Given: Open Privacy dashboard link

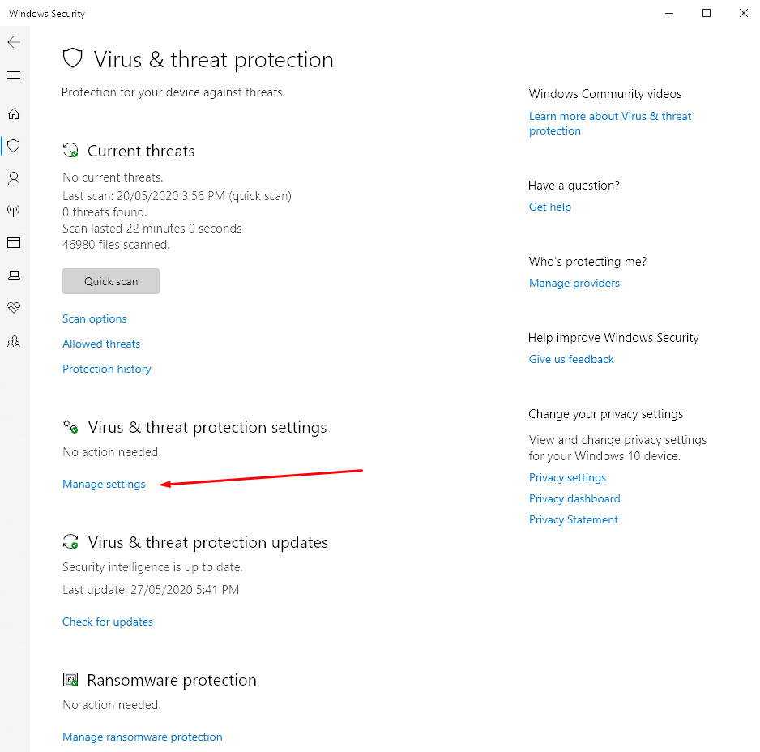Looking at the screenshot, I should coord(574,498).
